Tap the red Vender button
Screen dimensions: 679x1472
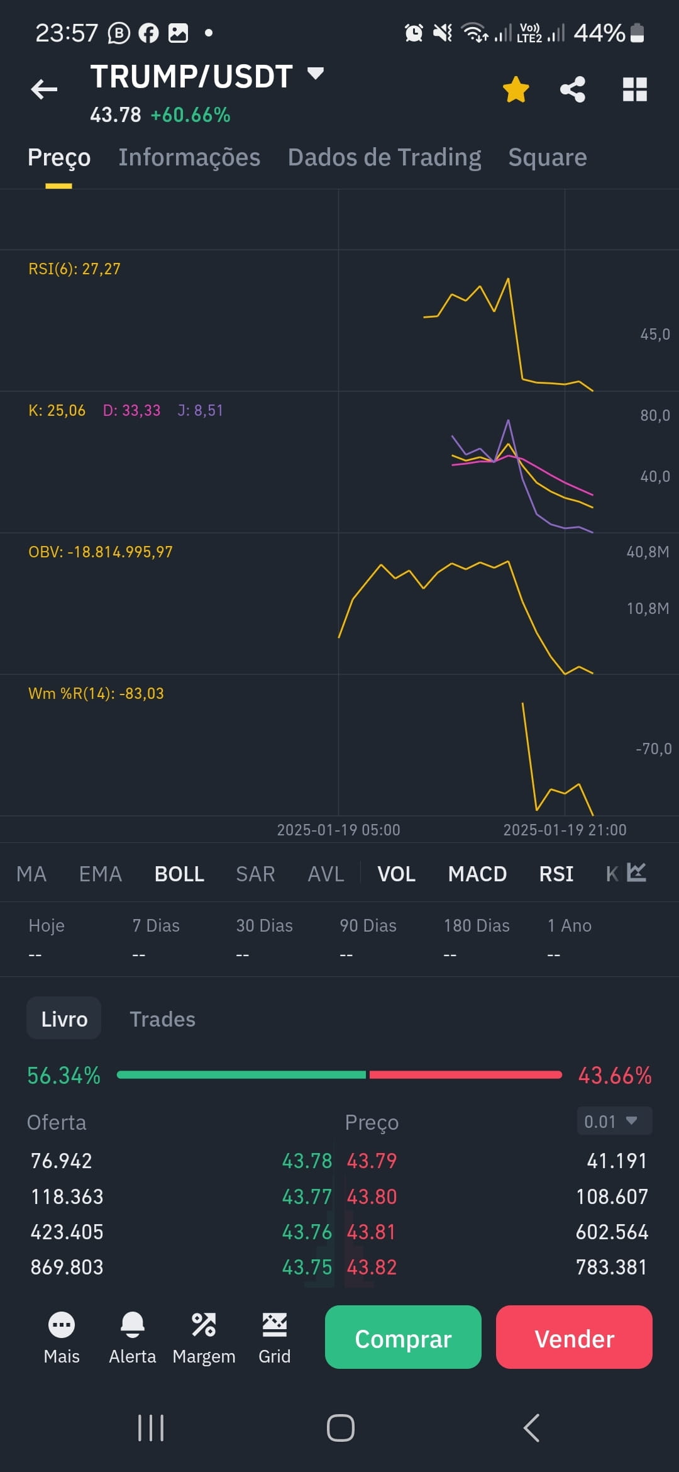(x=574, y=1337)
